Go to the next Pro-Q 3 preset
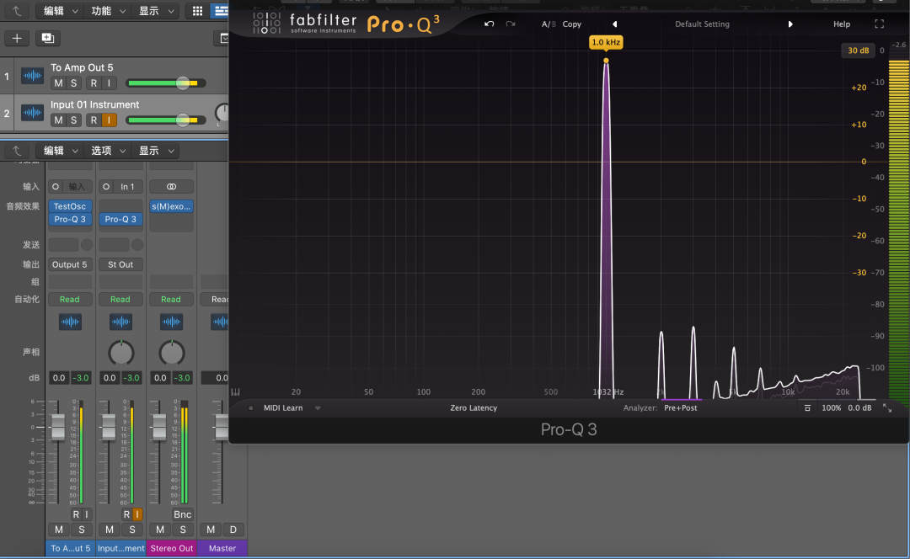The image size is (910, 559). 790,24
